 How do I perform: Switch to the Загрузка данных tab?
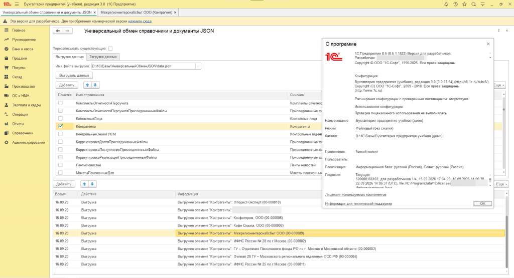(103, 57)
